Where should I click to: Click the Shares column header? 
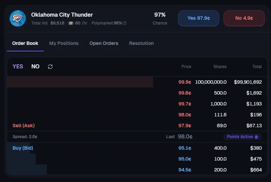[x=220, y=67]
